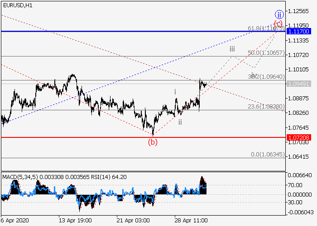Click the 6 Apr 2020 date label
This screenshot has width=317, height=226.
coord(15,220)
